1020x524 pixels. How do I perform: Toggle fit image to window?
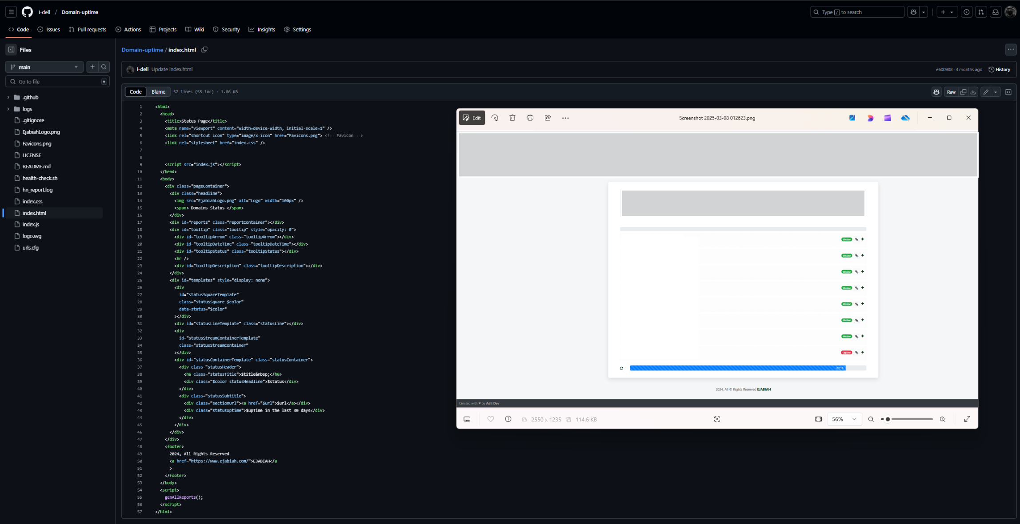(x=818, y=419)
